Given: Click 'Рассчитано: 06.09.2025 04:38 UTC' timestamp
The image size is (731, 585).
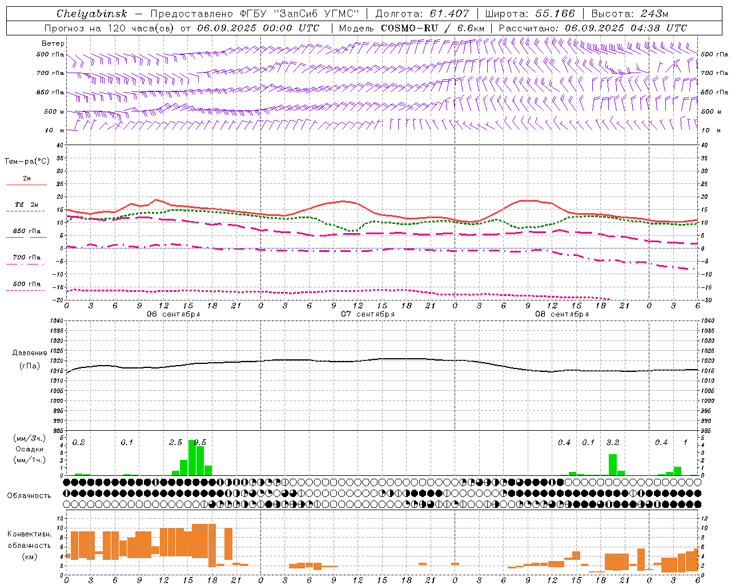Looking at the screenshot, I should pos(593,28).
